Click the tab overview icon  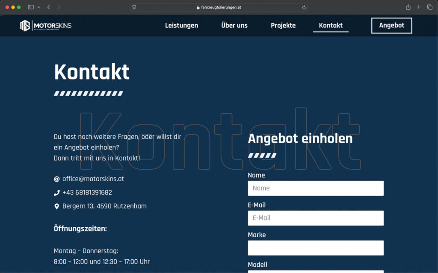pos(429,7)
